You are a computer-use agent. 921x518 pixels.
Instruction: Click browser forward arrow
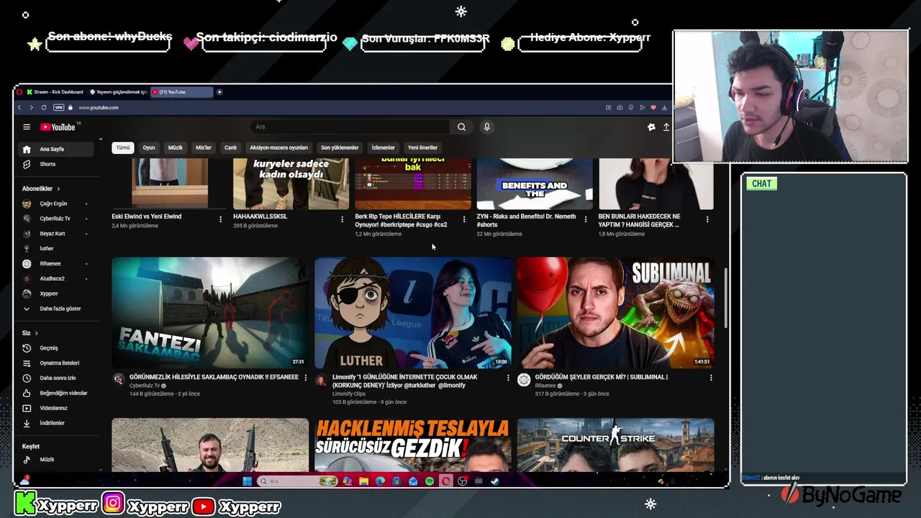[x=31, y=107]
